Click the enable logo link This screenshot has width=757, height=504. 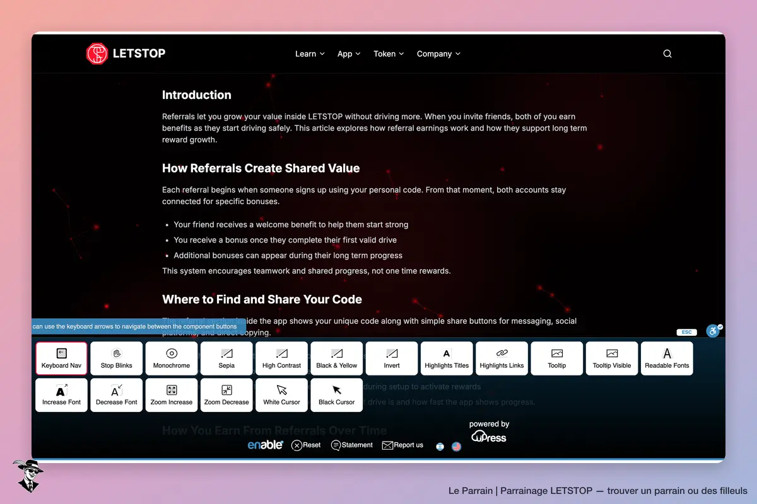click(265, 445)
